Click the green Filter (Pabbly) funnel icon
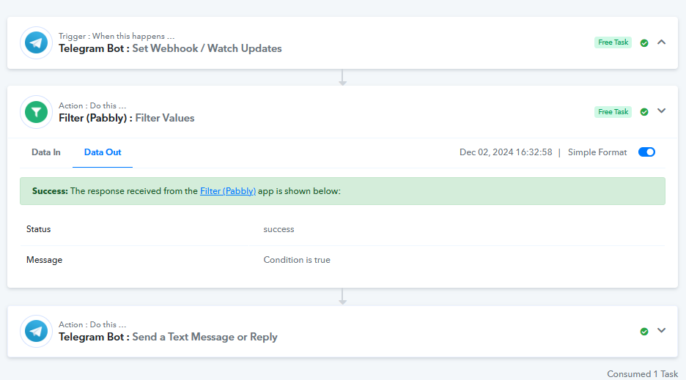The width and height of the screenshot is (686, 380). [x=37, y=112]
